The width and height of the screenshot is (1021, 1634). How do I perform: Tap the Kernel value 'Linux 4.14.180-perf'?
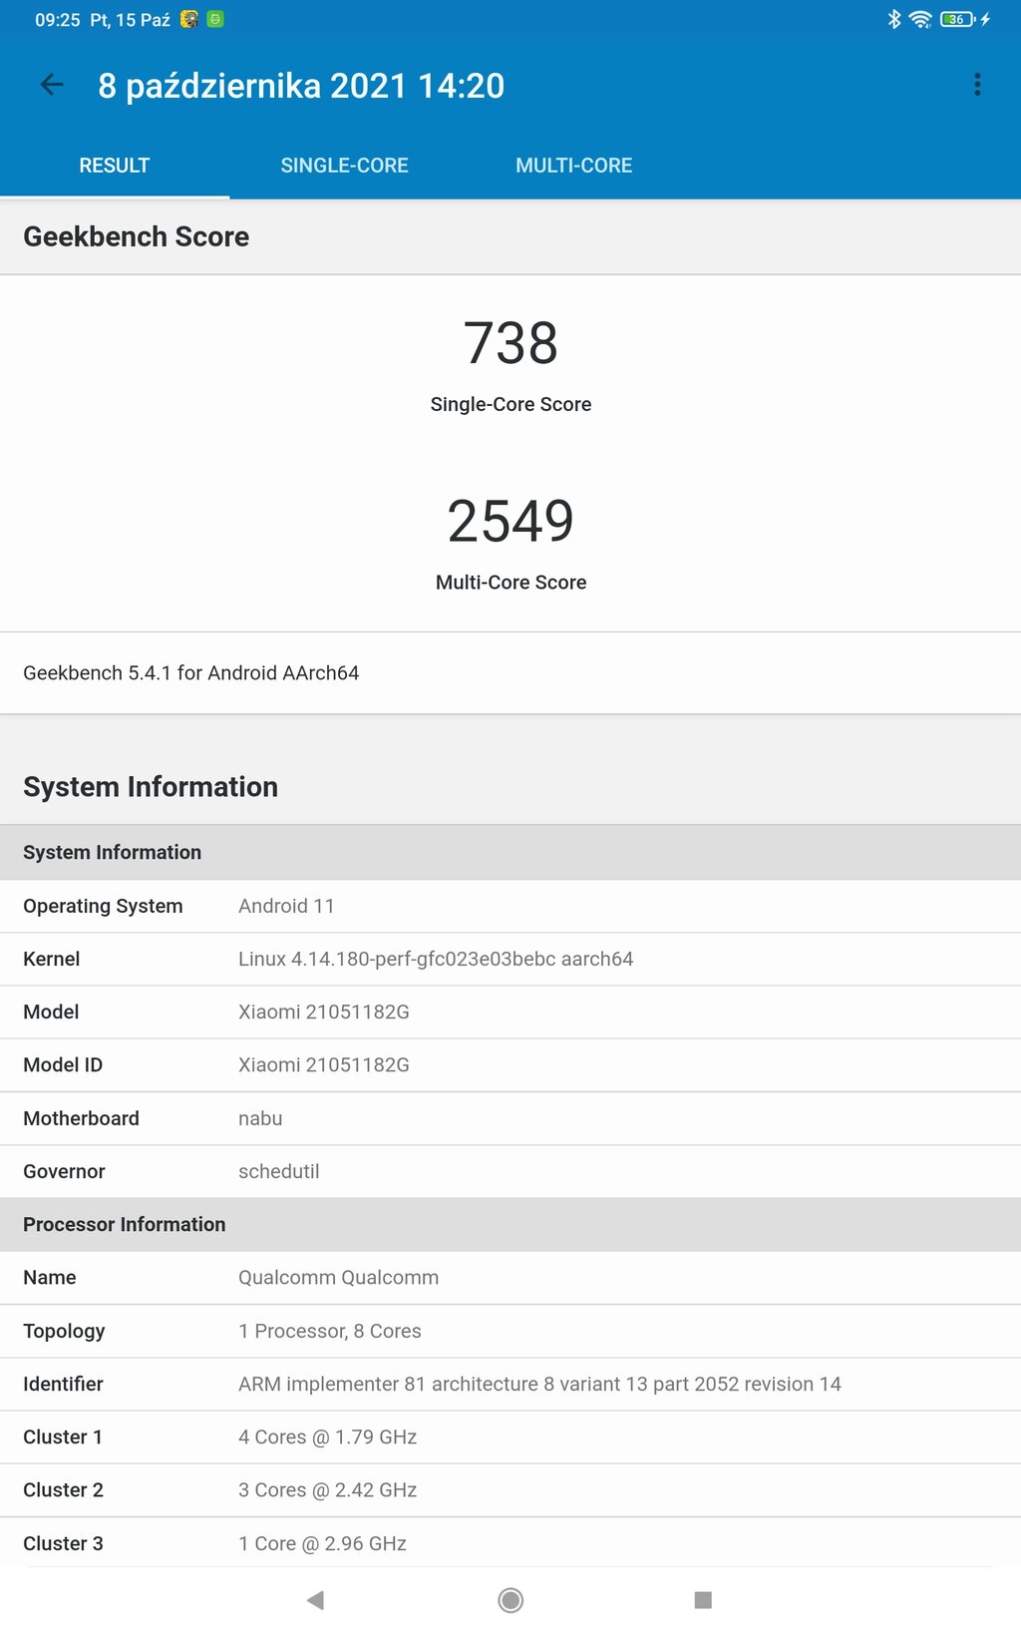pyautogui.click(x=436, y=959)
